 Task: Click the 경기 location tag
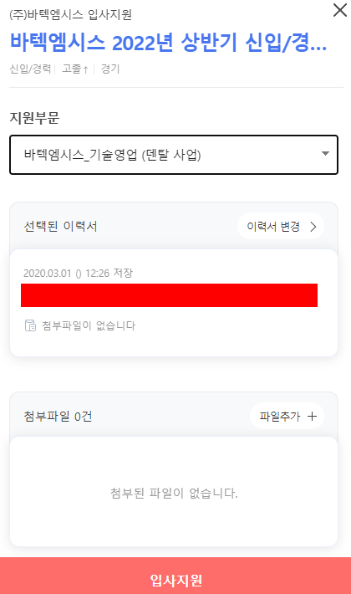coord(110,69)
